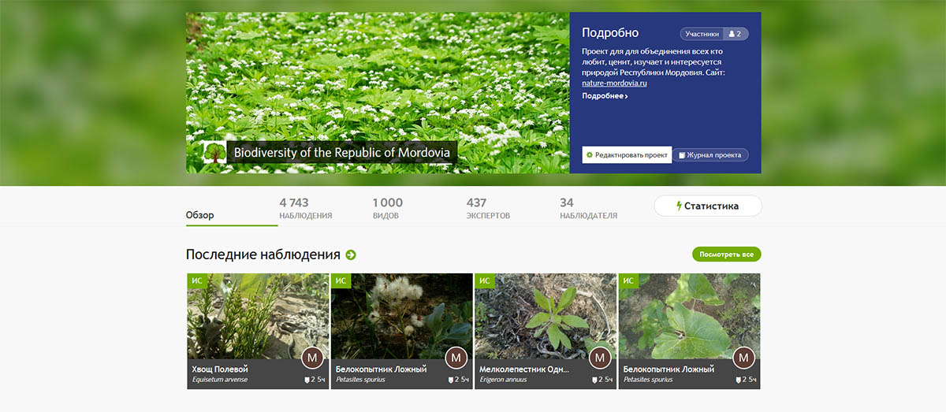Open the 1 000 Видов tab
This screenshot has width=946, height=412.
pyautogui.click(x=388, y=209)
